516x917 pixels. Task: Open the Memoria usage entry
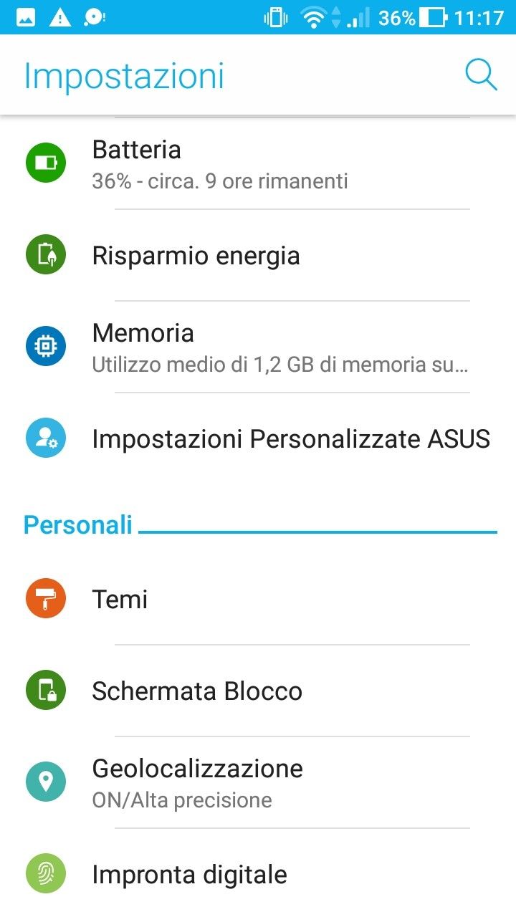pos(279,347)
